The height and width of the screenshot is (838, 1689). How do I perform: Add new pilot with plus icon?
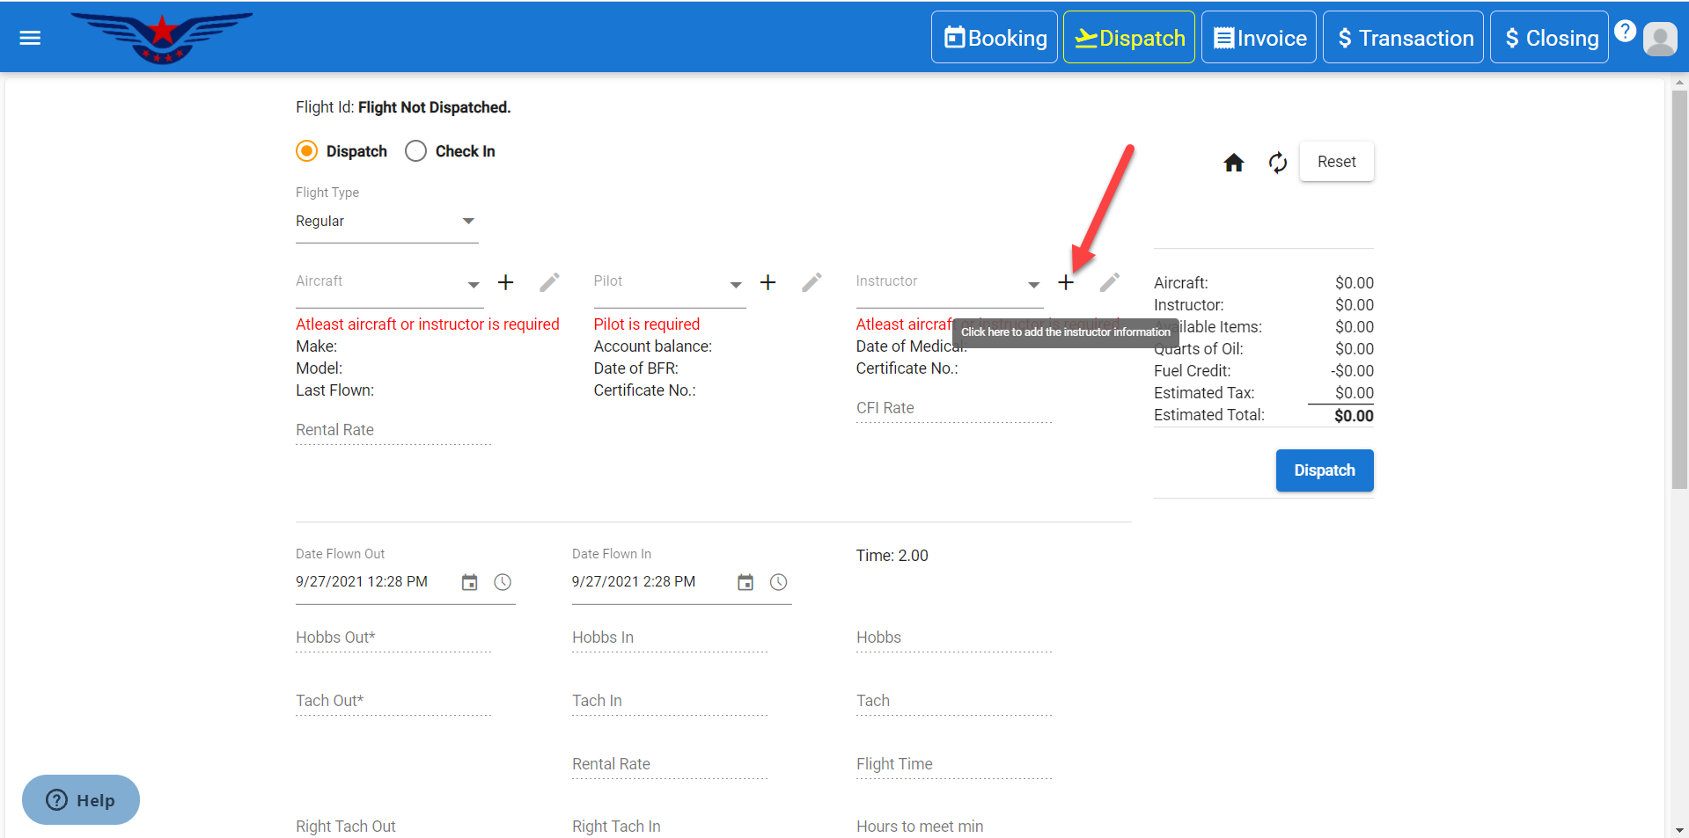point(767,282)
